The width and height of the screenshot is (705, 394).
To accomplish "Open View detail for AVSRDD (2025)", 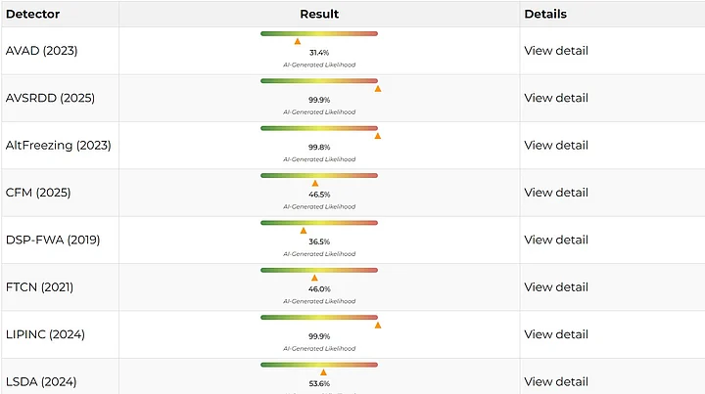I will click(555, 98).
